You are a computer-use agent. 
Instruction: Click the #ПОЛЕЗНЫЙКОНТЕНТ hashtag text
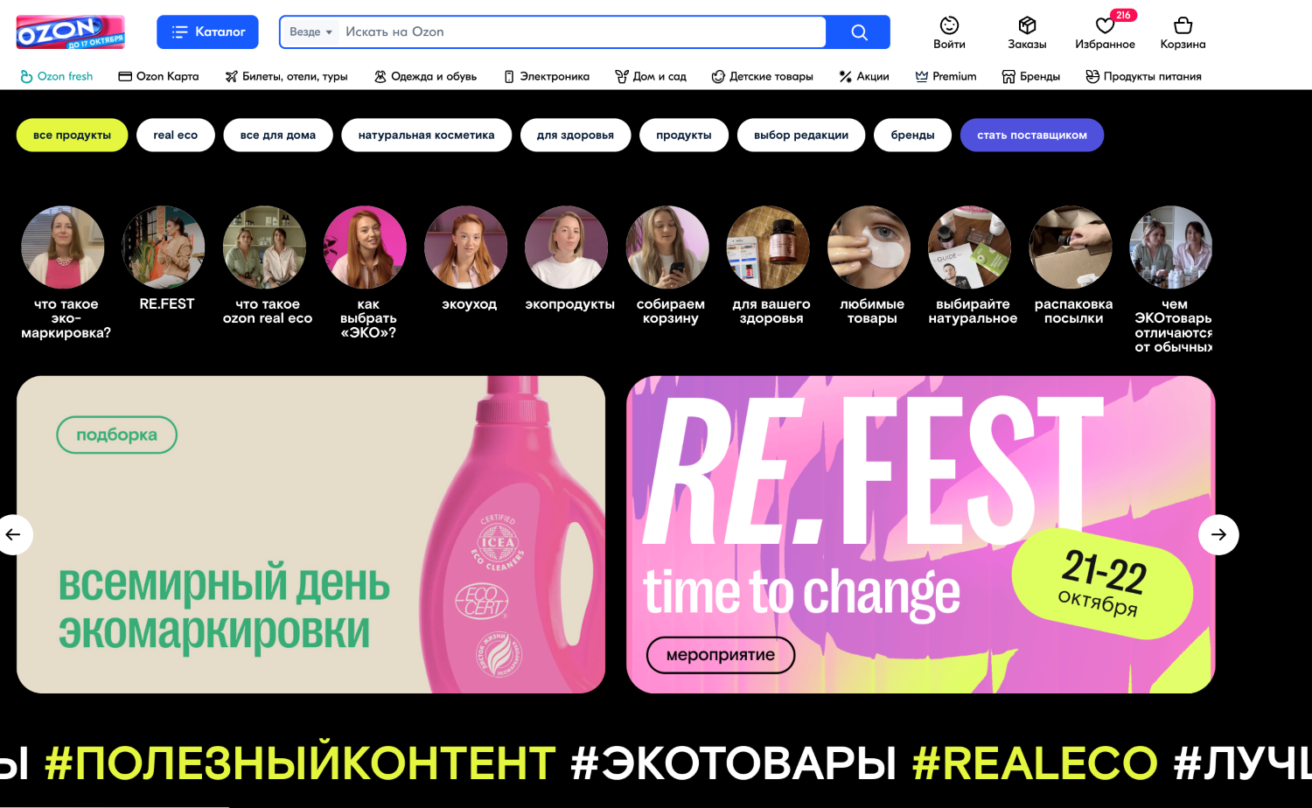300,762
